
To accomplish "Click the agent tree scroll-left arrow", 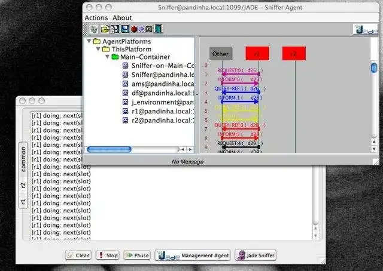I will [x=183, y=149].
